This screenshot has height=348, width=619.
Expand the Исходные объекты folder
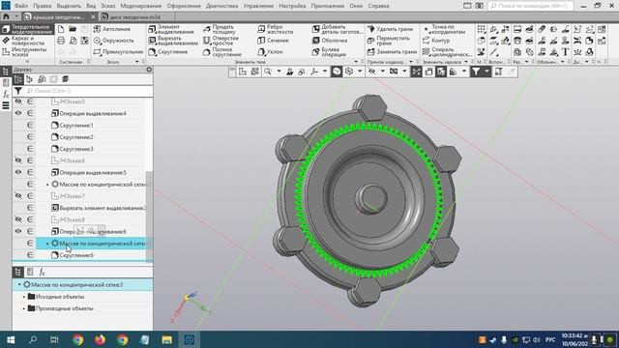tap(24, 297)
